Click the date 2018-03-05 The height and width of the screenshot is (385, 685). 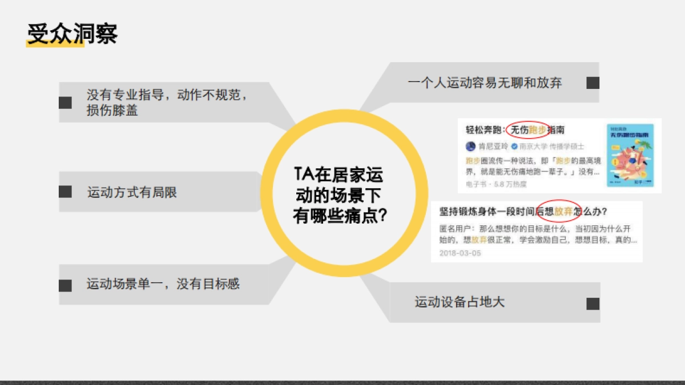point(460,253)
